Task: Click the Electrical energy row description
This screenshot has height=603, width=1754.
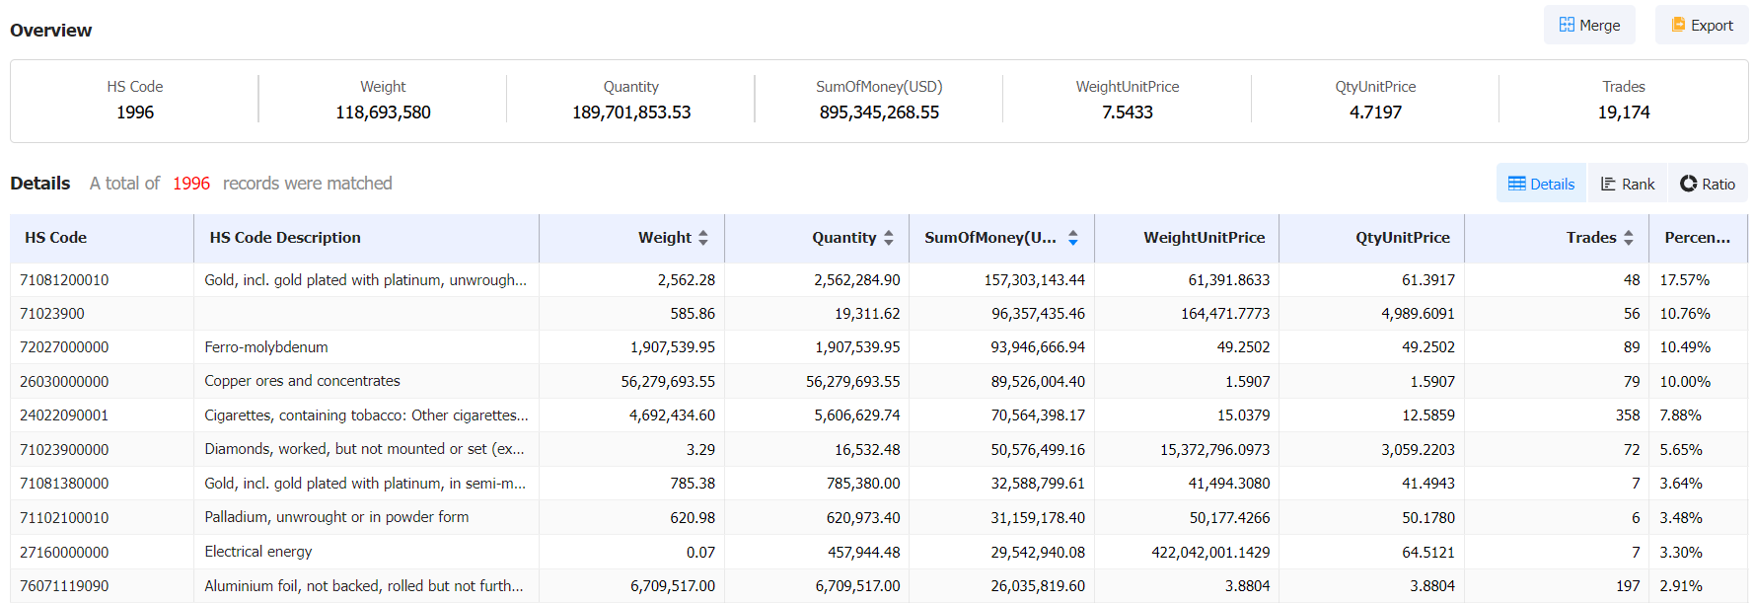Action: 258,552
